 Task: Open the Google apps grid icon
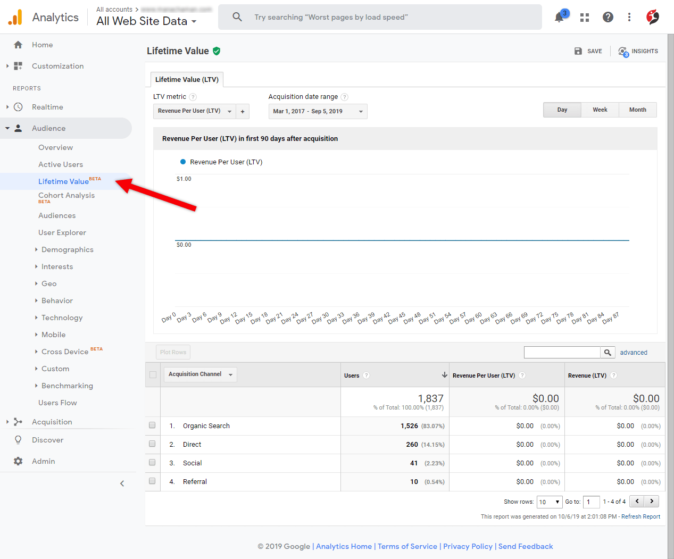[584, 17]
